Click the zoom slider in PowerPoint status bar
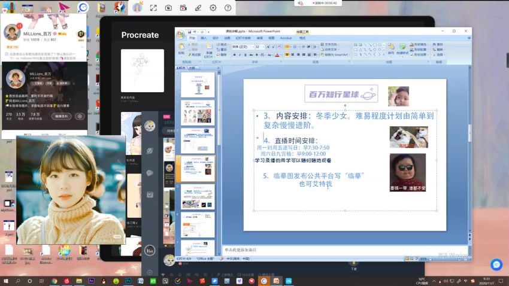The height and width of the screenshot is (286, 509). coord(446,258)
